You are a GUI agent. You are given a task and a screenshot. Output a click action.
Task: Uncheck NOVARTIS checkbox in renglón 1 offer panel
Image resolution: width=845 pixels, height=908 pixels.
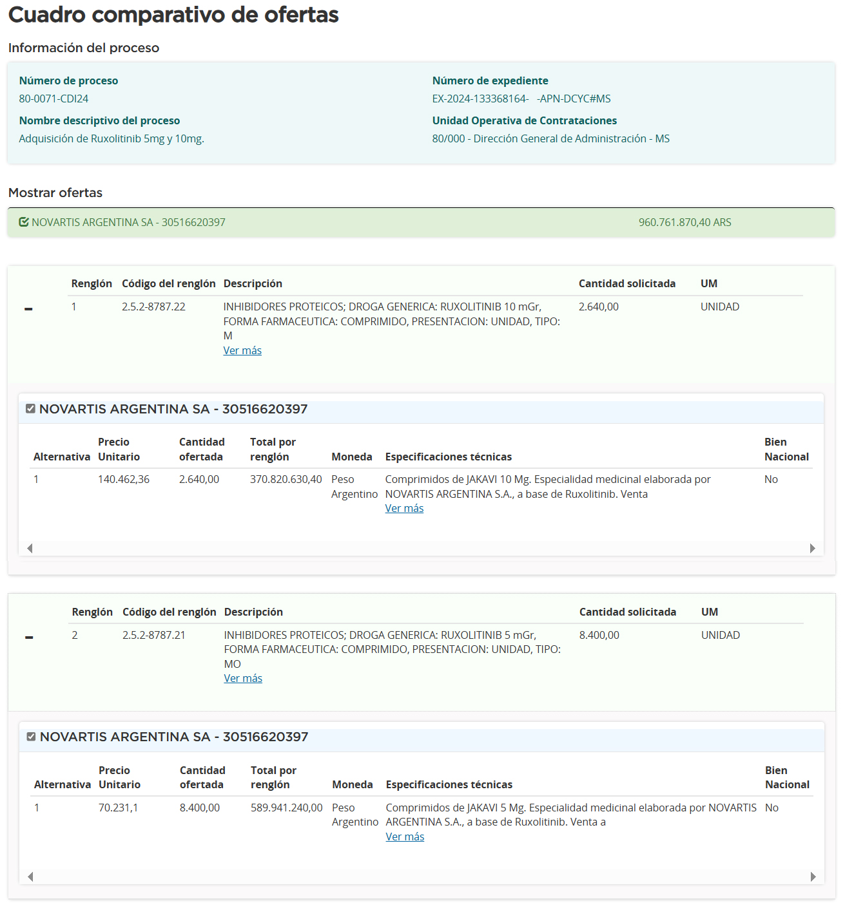point(30,409)
